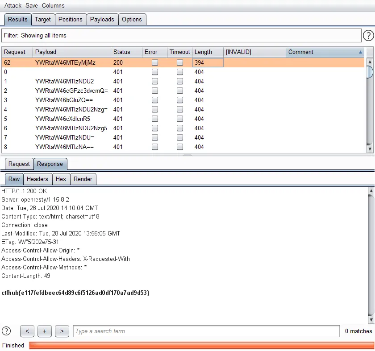Toggle Timeout checkbox for request 62

tap(180, 62)
